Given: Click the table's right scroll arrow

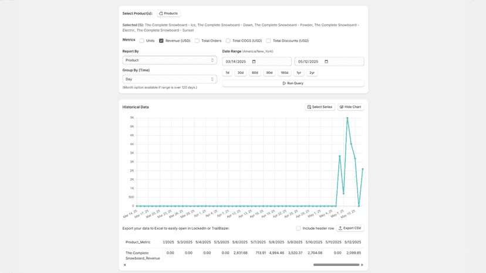Looking at the screenshot, I should [362, 265].
